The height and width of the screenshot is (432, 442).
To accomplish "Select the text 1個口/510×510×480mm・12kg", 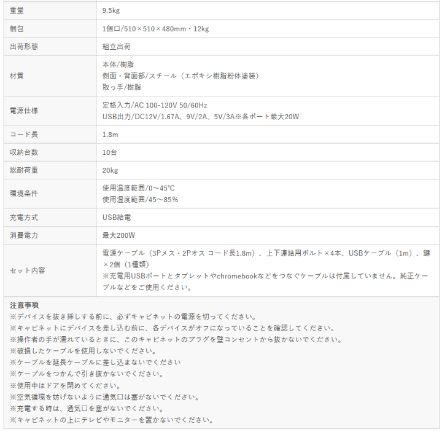I will tap(155, 28).
